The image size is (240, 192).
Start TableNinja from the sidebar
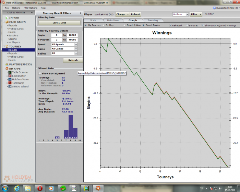tap(19, 83)
